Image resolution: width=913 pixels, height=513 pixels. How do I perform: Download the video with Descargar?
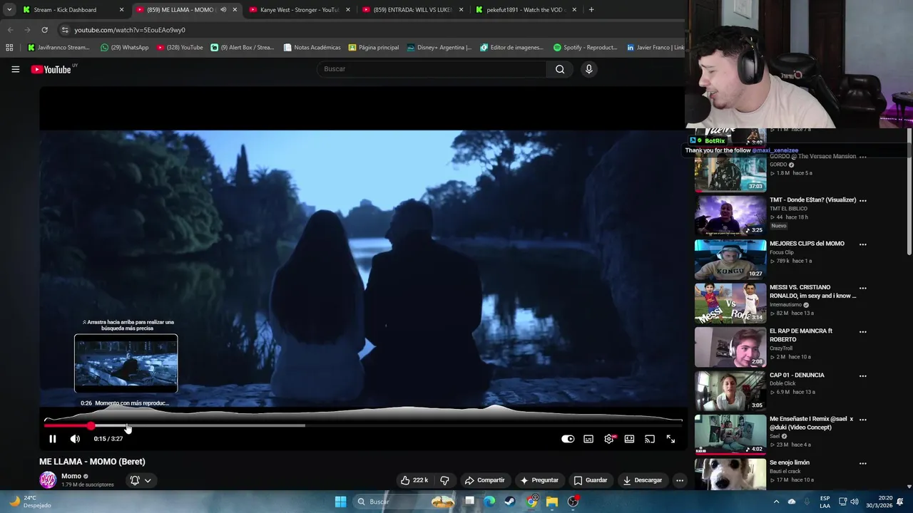643,480
